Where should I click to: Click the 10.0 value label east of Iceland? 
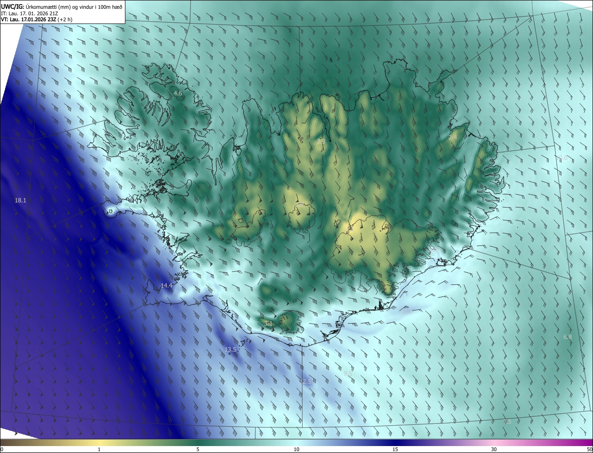[561, 158]
